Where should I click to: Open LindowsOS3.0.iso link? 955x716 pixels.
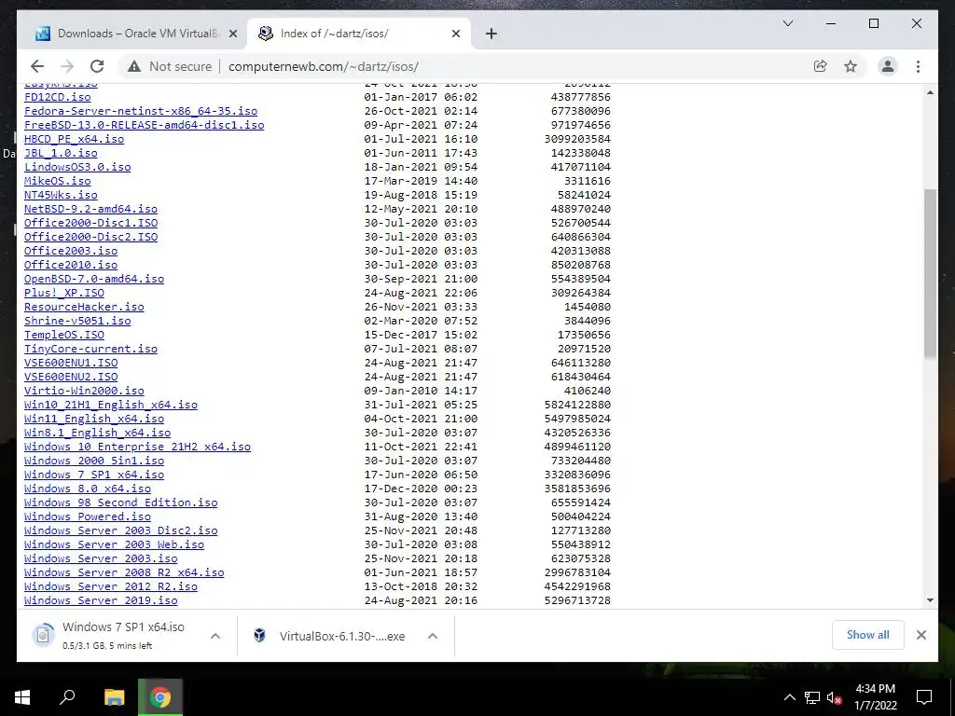point(77,168)
